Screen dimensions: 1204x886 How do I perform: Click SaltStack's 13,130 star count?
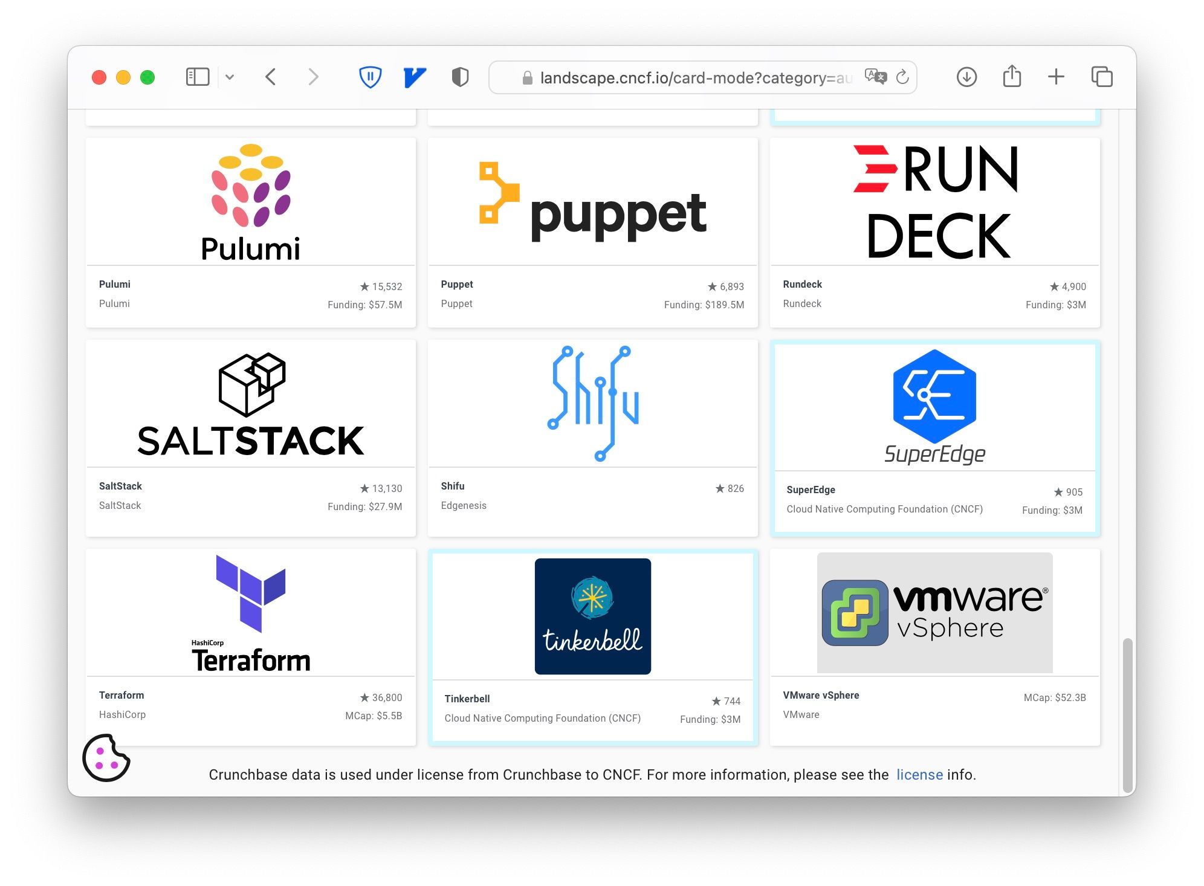[381, 488]
